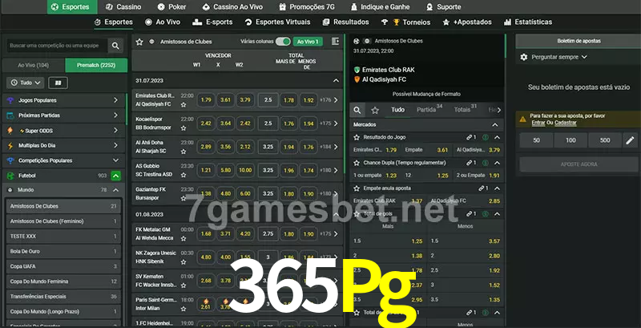The image size is (641, 328).
Task: Select odds 1.79 for Emirates Club win
Action: pos(206,100)
